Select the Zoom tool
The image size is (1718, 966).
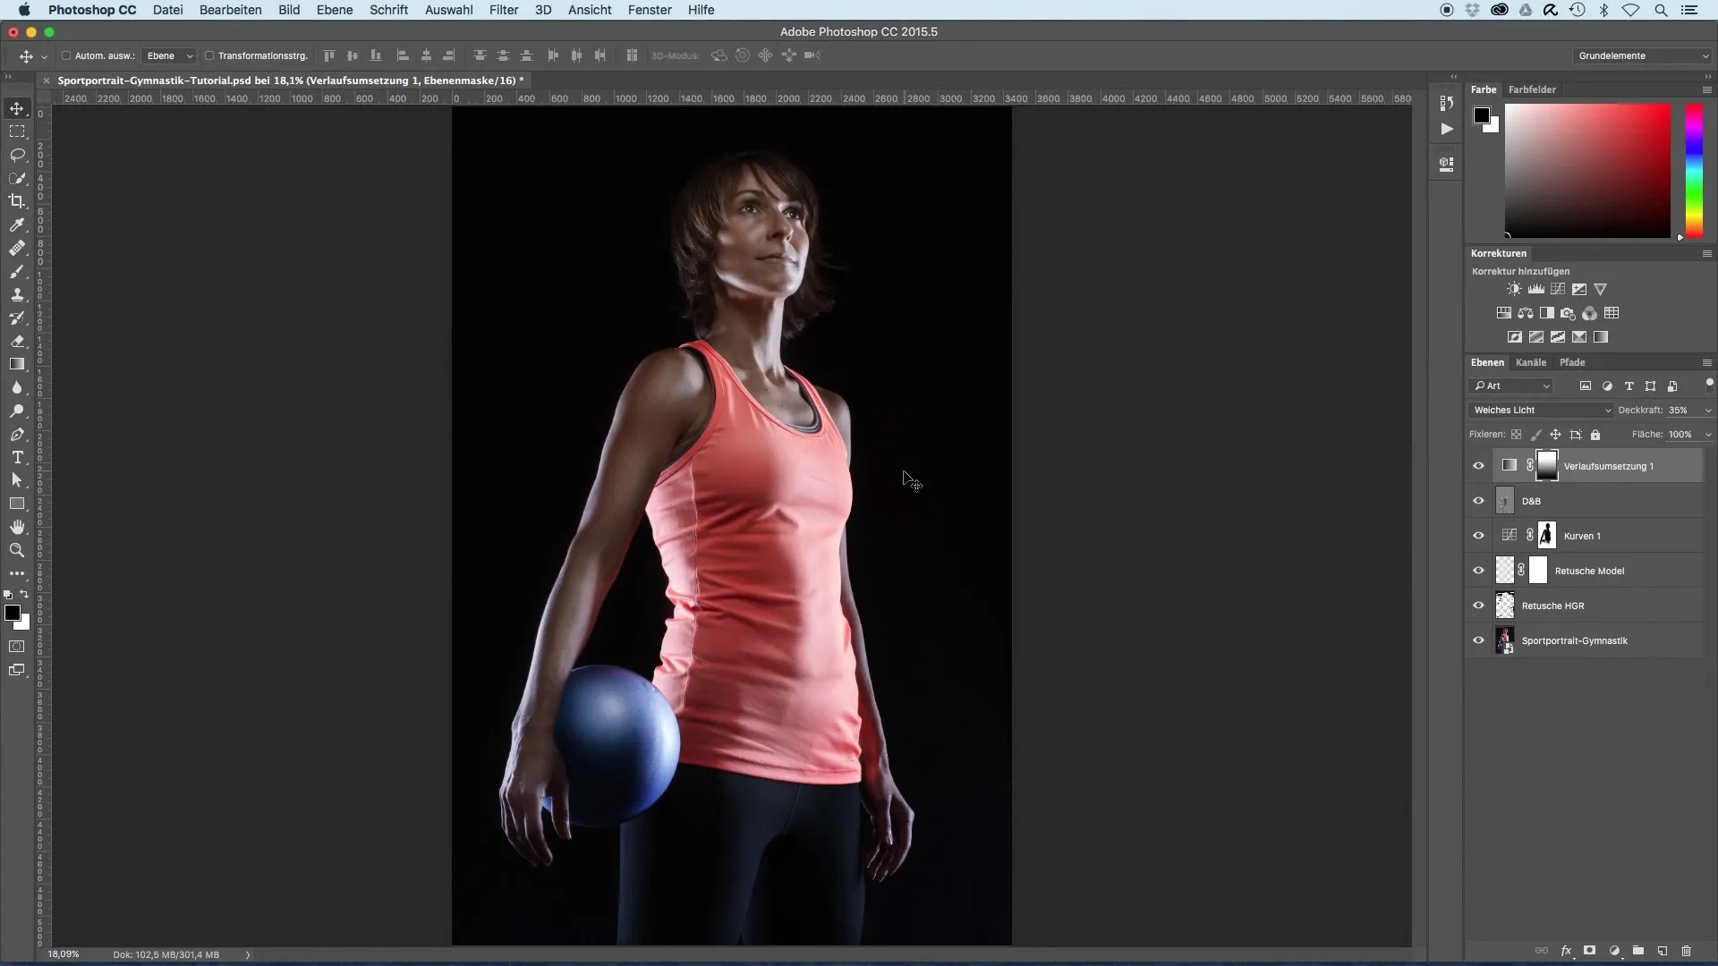tap(17, 550)
